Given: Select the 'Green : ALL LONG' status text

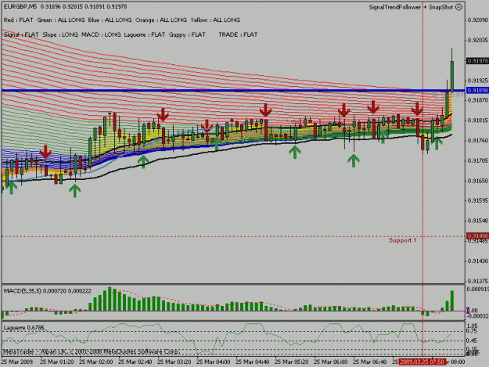Looking at the screenshot, I should tap(61, 20).
